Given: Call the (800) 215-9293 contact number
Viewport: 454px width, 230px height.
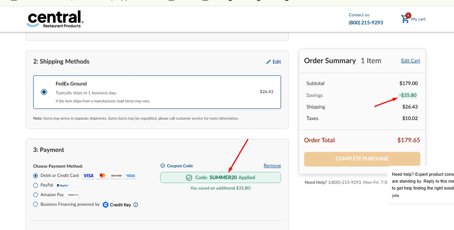Looking at the screenshot, I should (x=366, y=23).
